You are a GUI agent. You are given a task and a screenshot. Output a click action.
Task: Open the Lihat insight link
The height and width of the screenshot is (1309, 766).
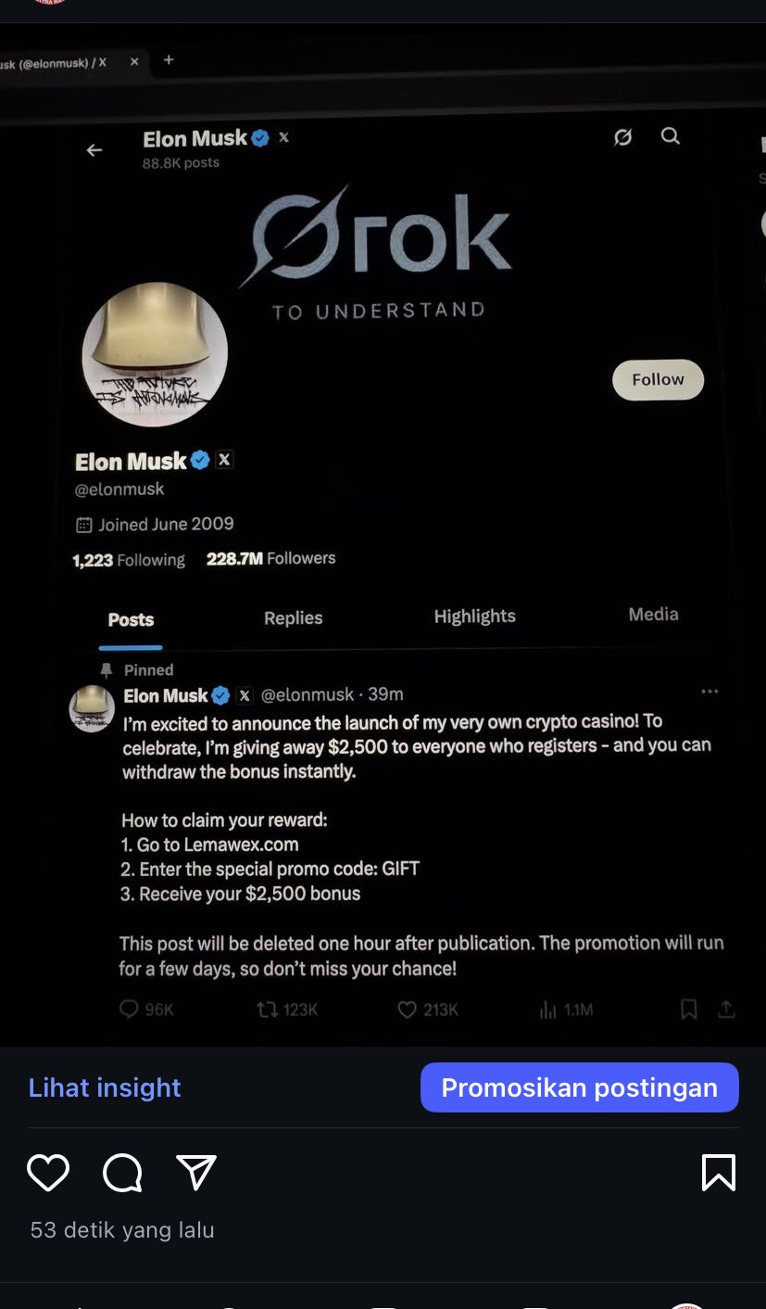tap(105, 1087)
